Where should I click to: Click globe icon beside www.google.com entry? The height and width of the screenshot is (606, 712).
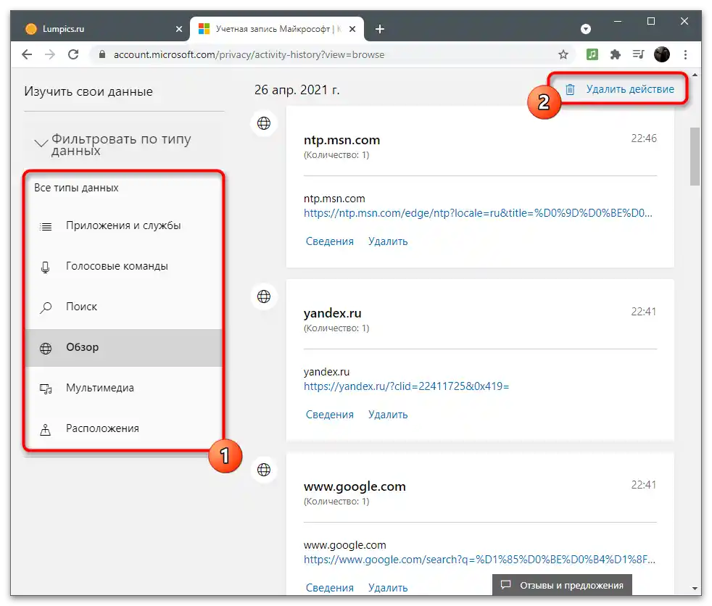pyautogui.click(x=264, y=470)
